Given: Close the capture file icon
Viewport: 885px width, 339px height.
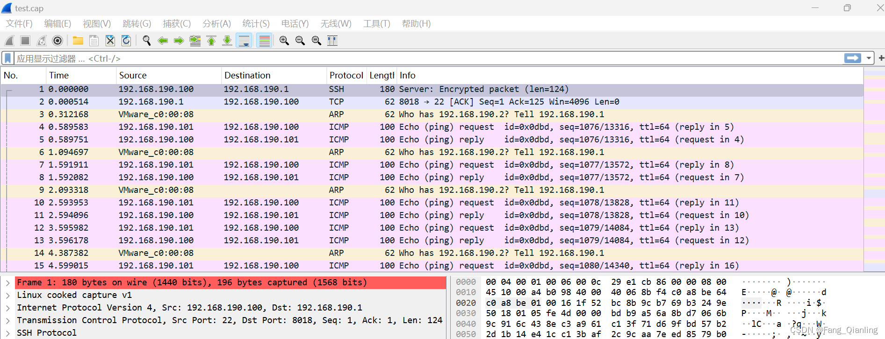Looking at the screenshot, I should coord(110,41).
